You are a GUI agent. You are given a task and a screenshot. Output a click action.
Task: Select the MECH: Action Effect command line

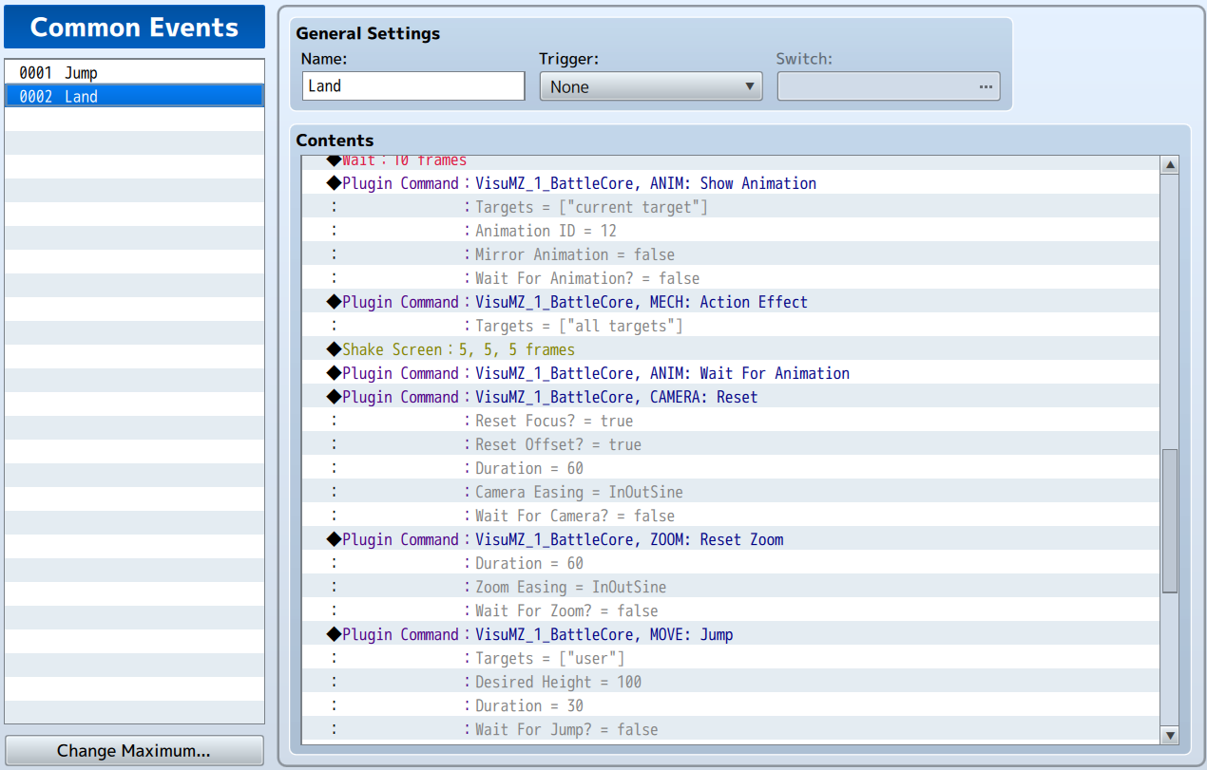[x=731, y=302]
